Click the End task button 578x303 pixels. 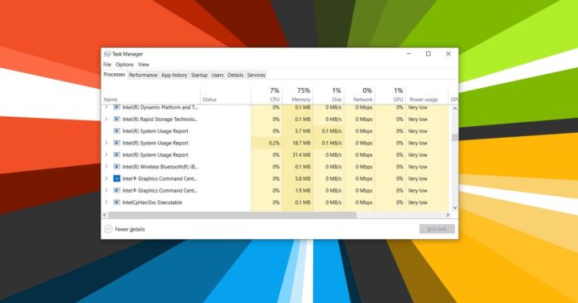point(437,229)
